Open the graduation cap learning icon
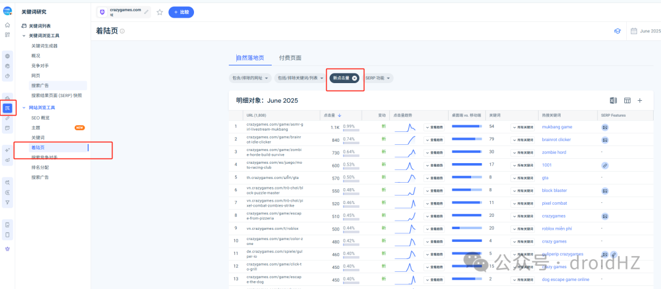 coord(617,31)
